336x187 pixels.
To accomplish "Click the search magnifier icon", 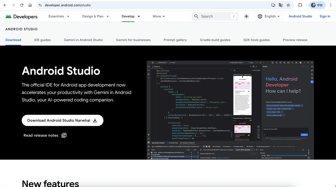I will click(196, 16).
